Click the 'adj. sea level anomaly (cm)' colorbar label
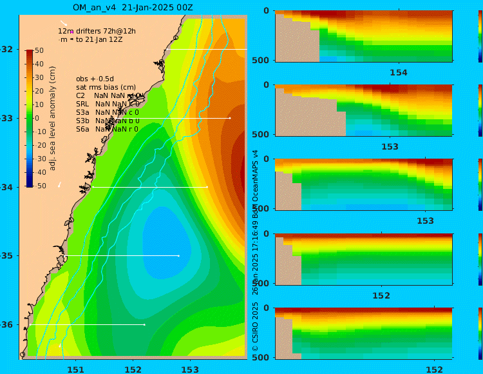The height and width of the screenshot is (374, 483). tap(52, 119)
